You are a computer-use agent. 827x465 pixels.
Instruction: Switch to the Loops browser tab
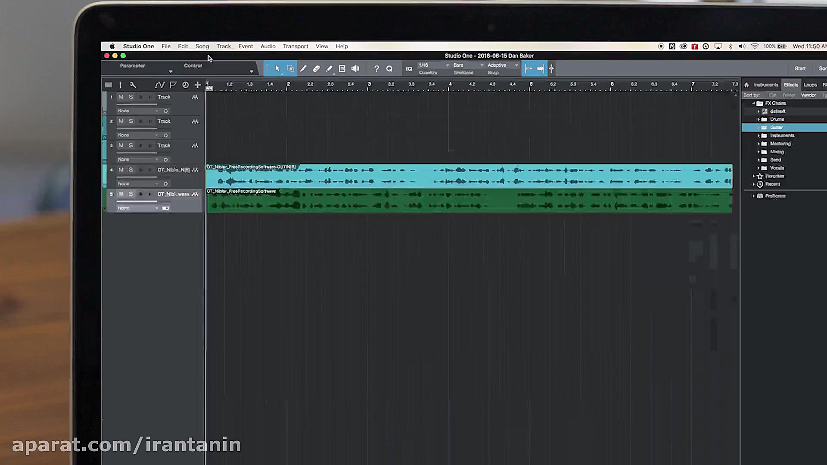810,85
